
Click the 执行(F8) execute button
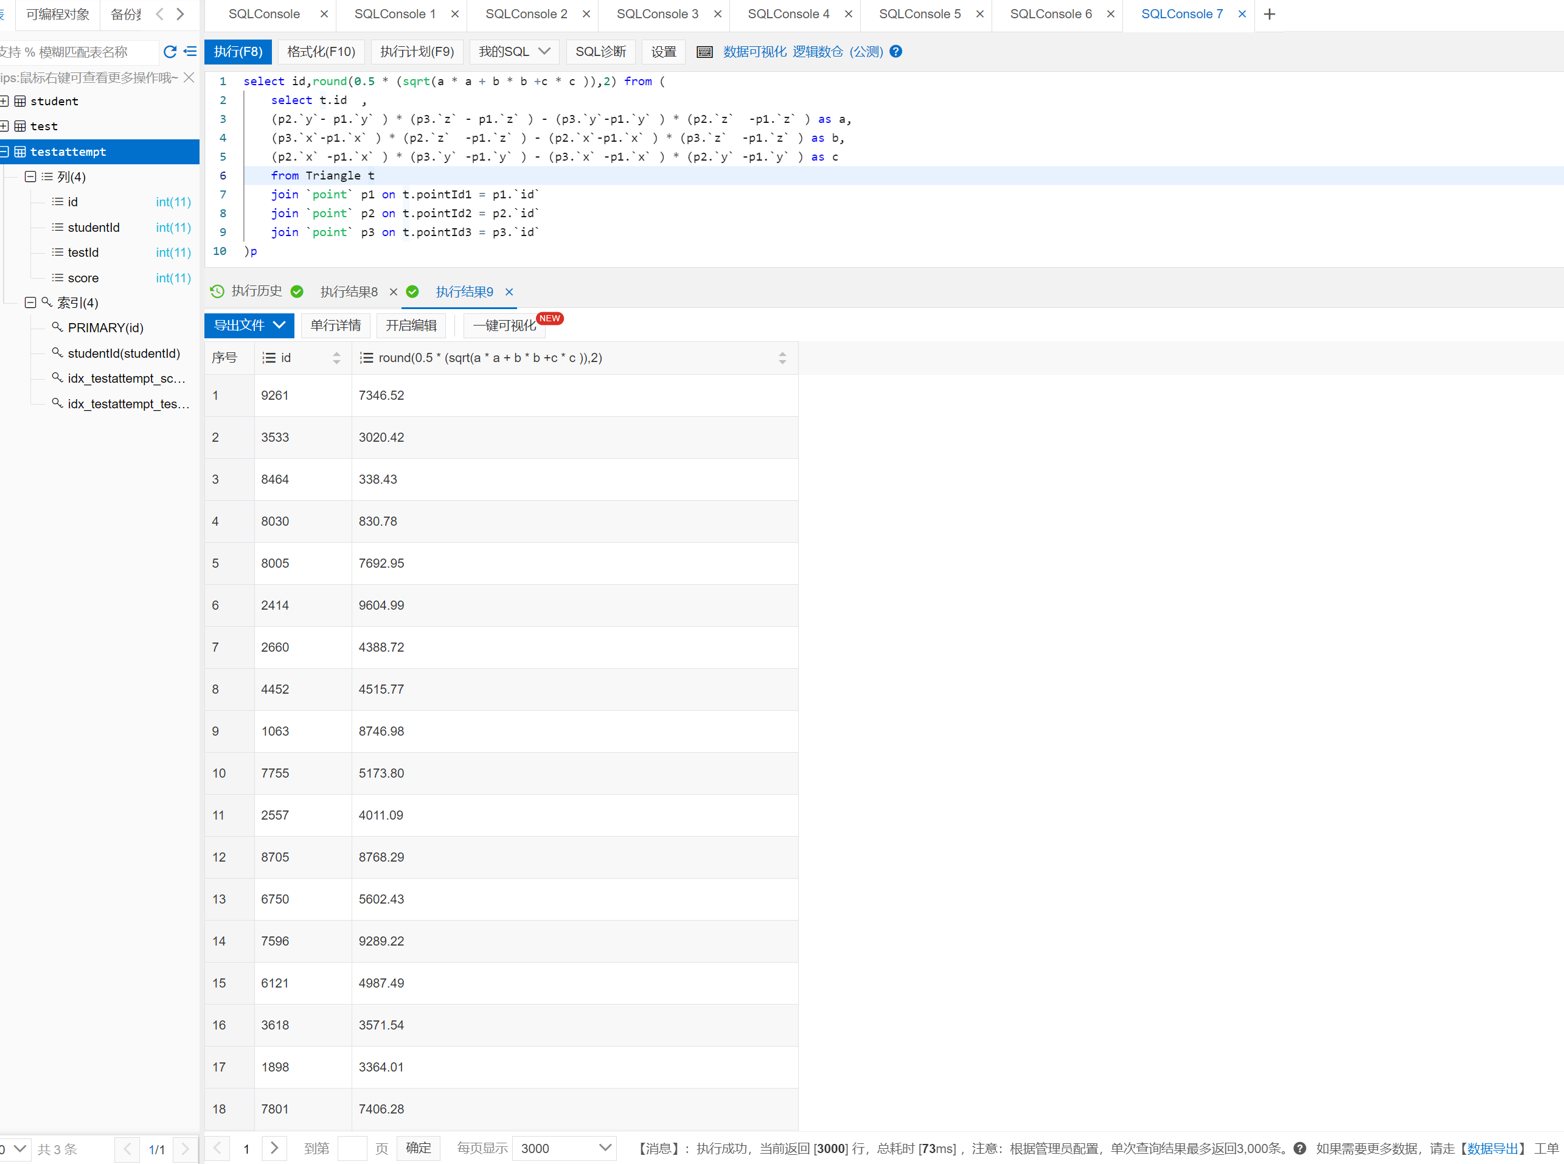(x=238, y=52)
